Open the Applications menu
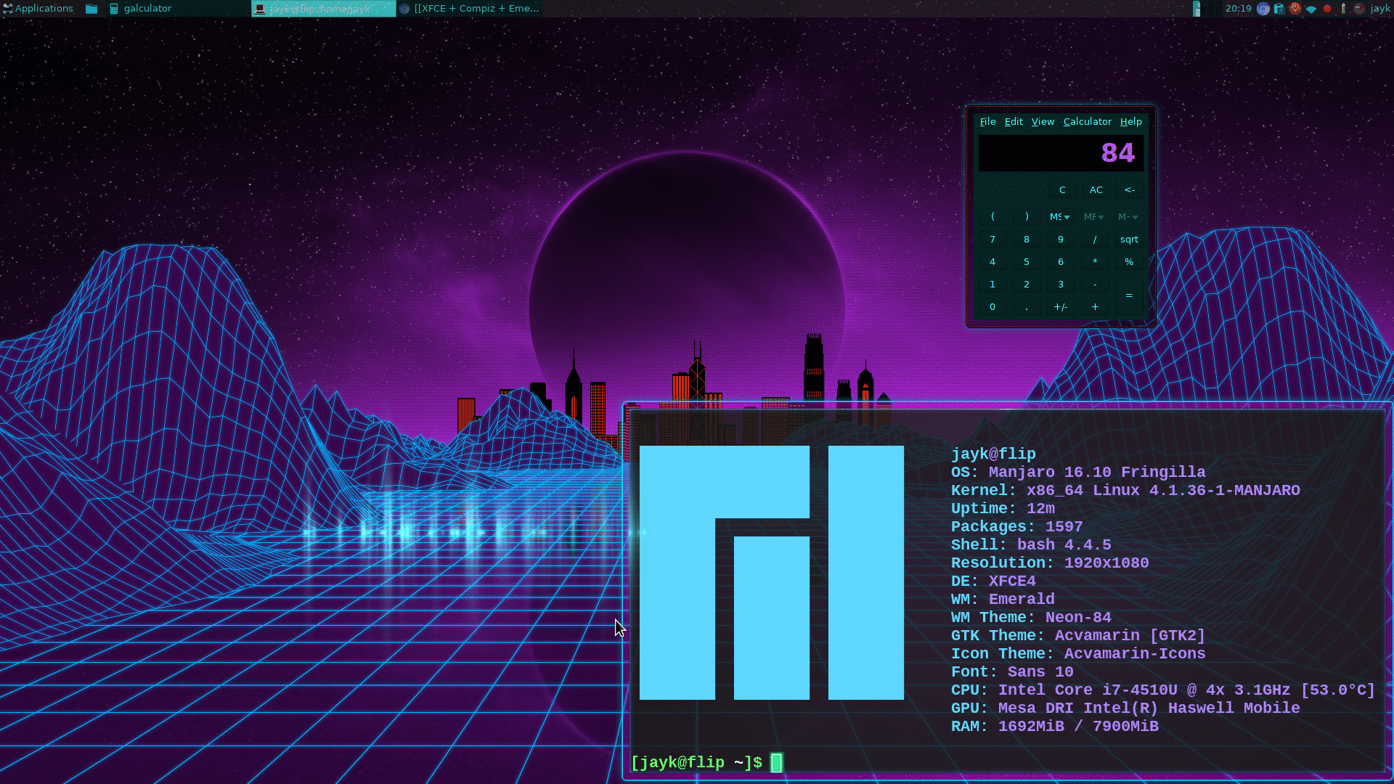The image size is (1394, 784). tap(40, 8)
